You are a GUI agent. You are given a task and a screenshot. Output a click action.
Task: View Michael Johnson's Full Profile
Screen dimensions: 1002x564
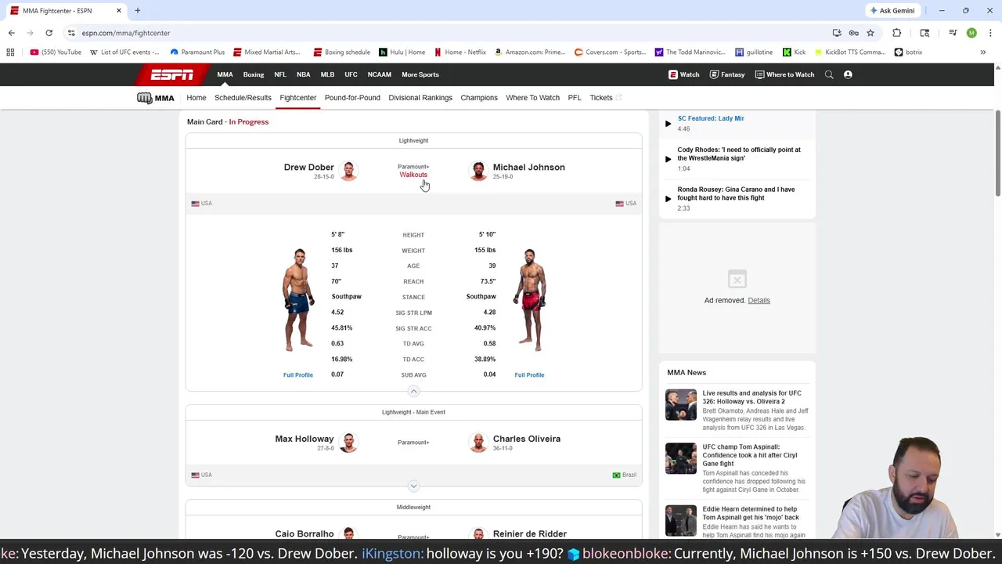tap(529, 375)
